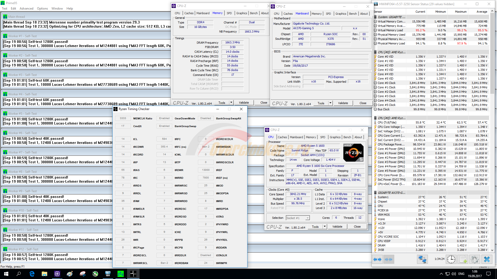Open CPU-Z purple chip icon in taskbar
Viewport: 497px width, 279px height.
pos(57,274)
